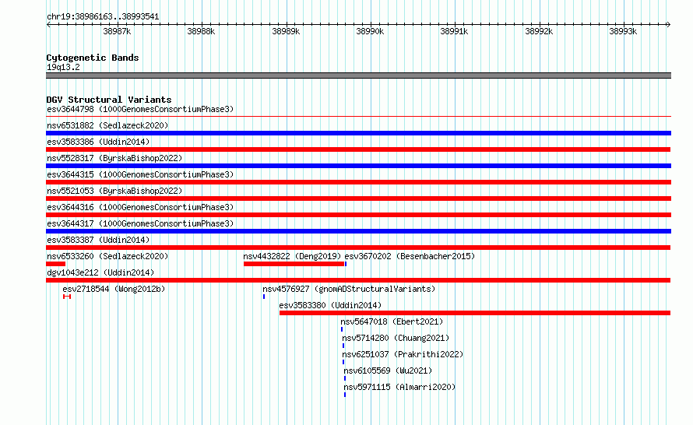Select the nsv6533260 (Sedlazeck2020) label

click(107, 256)
